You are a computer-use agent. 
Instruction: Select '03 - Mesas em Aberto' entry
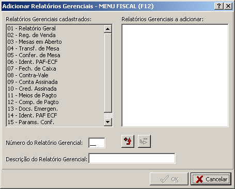(55, 42)
